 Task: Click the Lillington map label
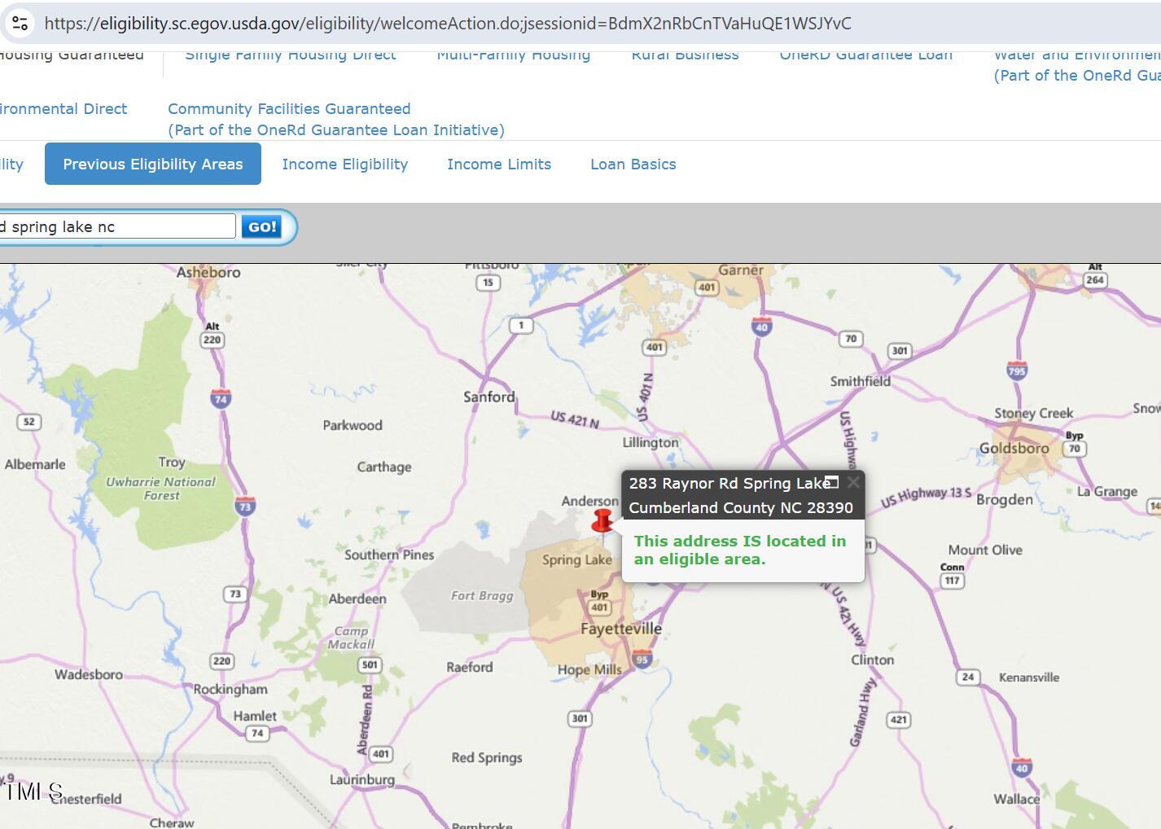(651, 442)
